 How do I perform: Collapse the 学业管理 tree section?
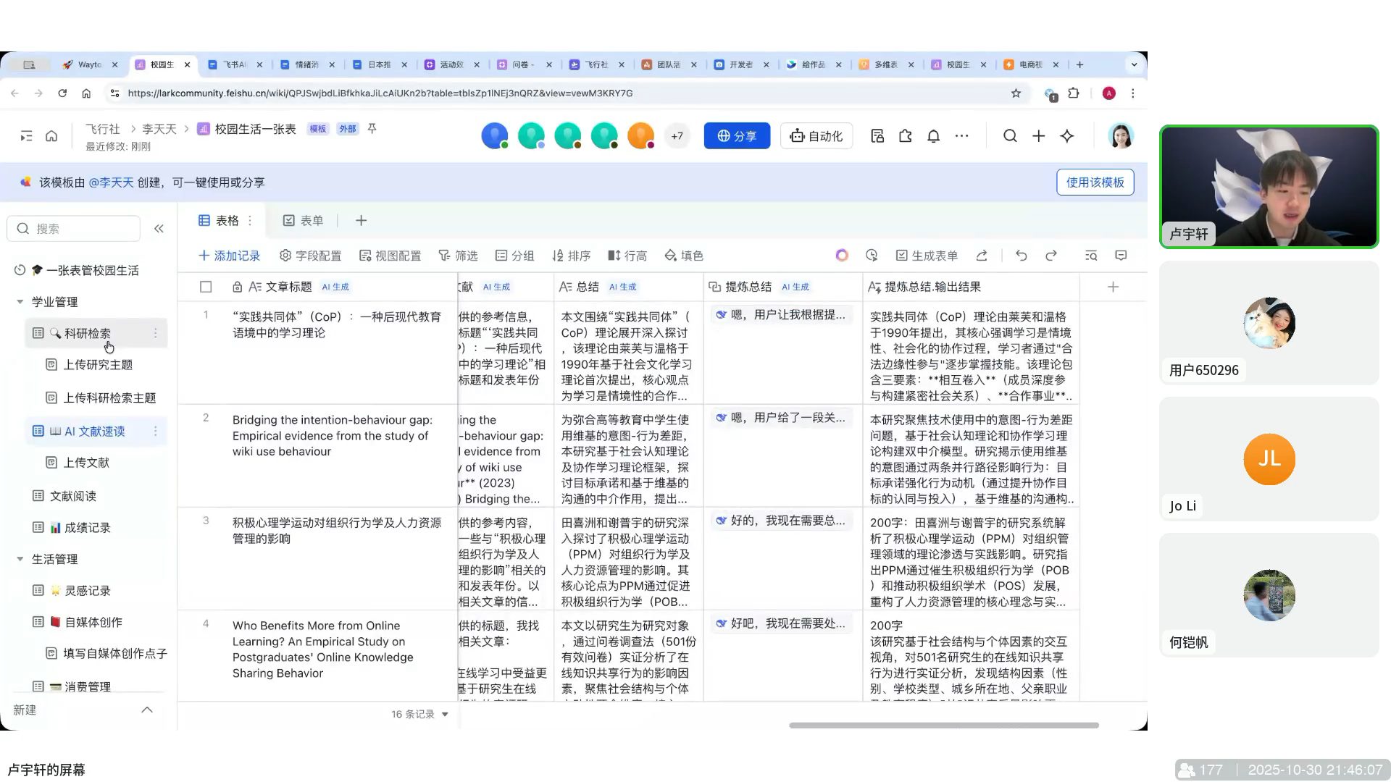(20, 302)
